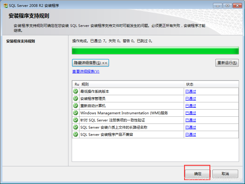Click the SQL Server setup title bar icon
The image size is (245, 184).
pyautogui.click(x=5, y=6)
